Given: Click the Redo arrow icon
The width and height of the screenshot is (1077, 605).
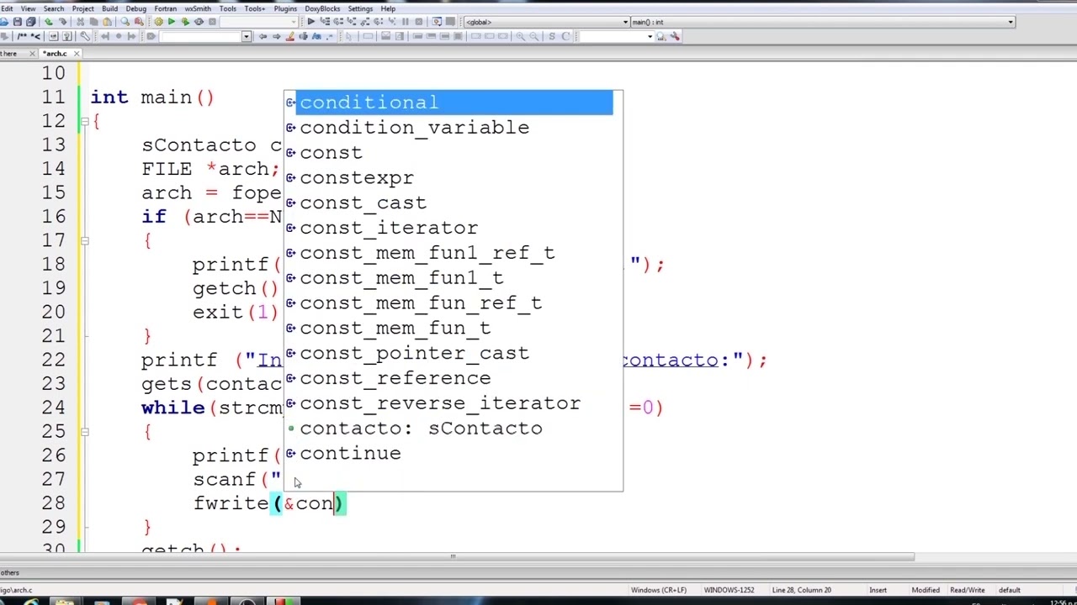Looking at the screenshot, I should (x=62, y=21).
